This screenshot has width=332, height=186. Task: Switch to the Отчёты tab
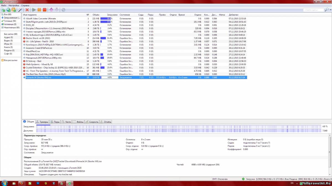pos(106,122)
